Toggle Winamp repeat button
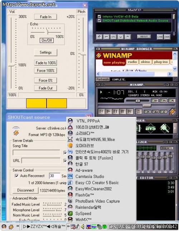Screen dimensions: 179x231 click(164, 112)
